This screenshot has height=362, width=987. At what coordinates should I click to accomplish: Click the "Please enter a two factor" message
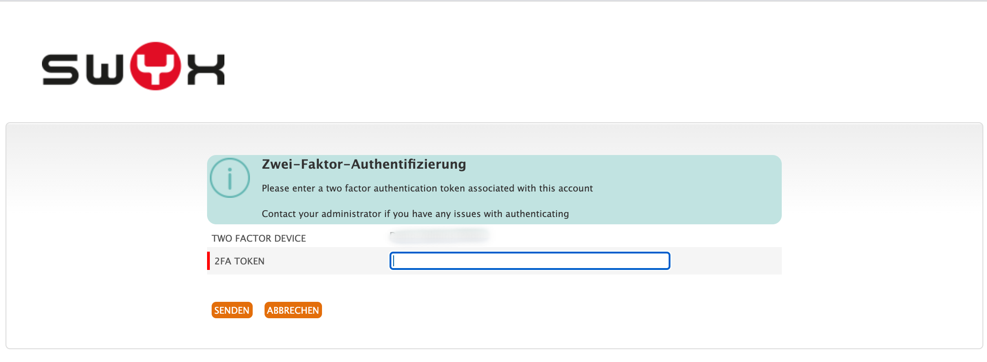tap(427, 188)
